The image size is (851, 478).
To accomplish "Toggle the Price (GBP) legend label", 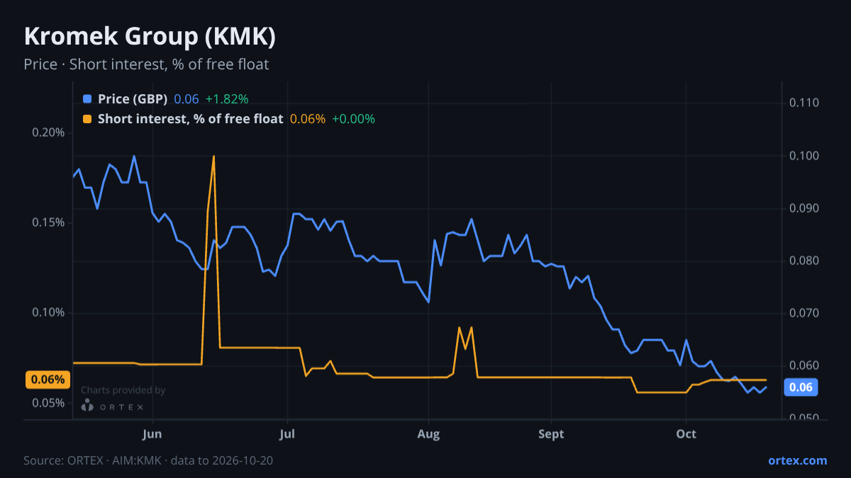I will pyautogui.click(x=133, y=99).
